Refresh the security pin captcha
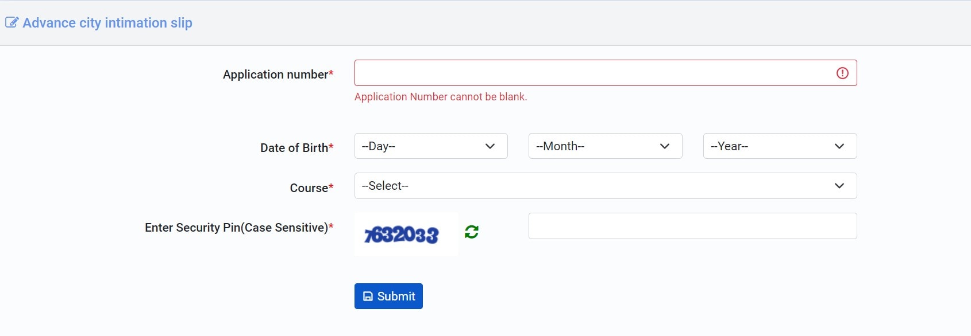Image resolution: width=971 pixels, height=336 pixels. [472, 232]
